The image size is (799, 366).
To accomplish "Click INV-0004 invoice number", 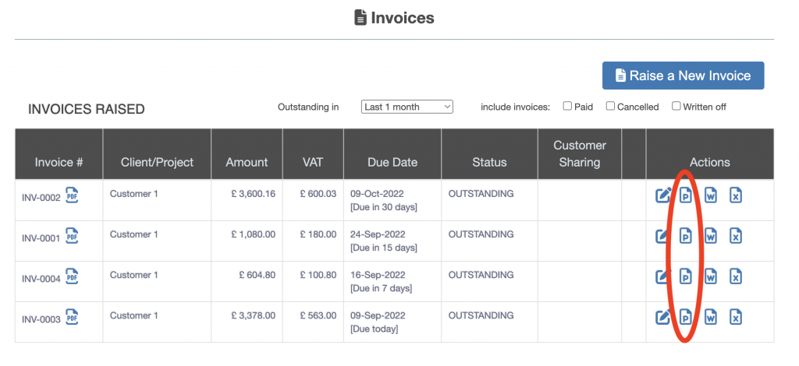I will point(41,279).
